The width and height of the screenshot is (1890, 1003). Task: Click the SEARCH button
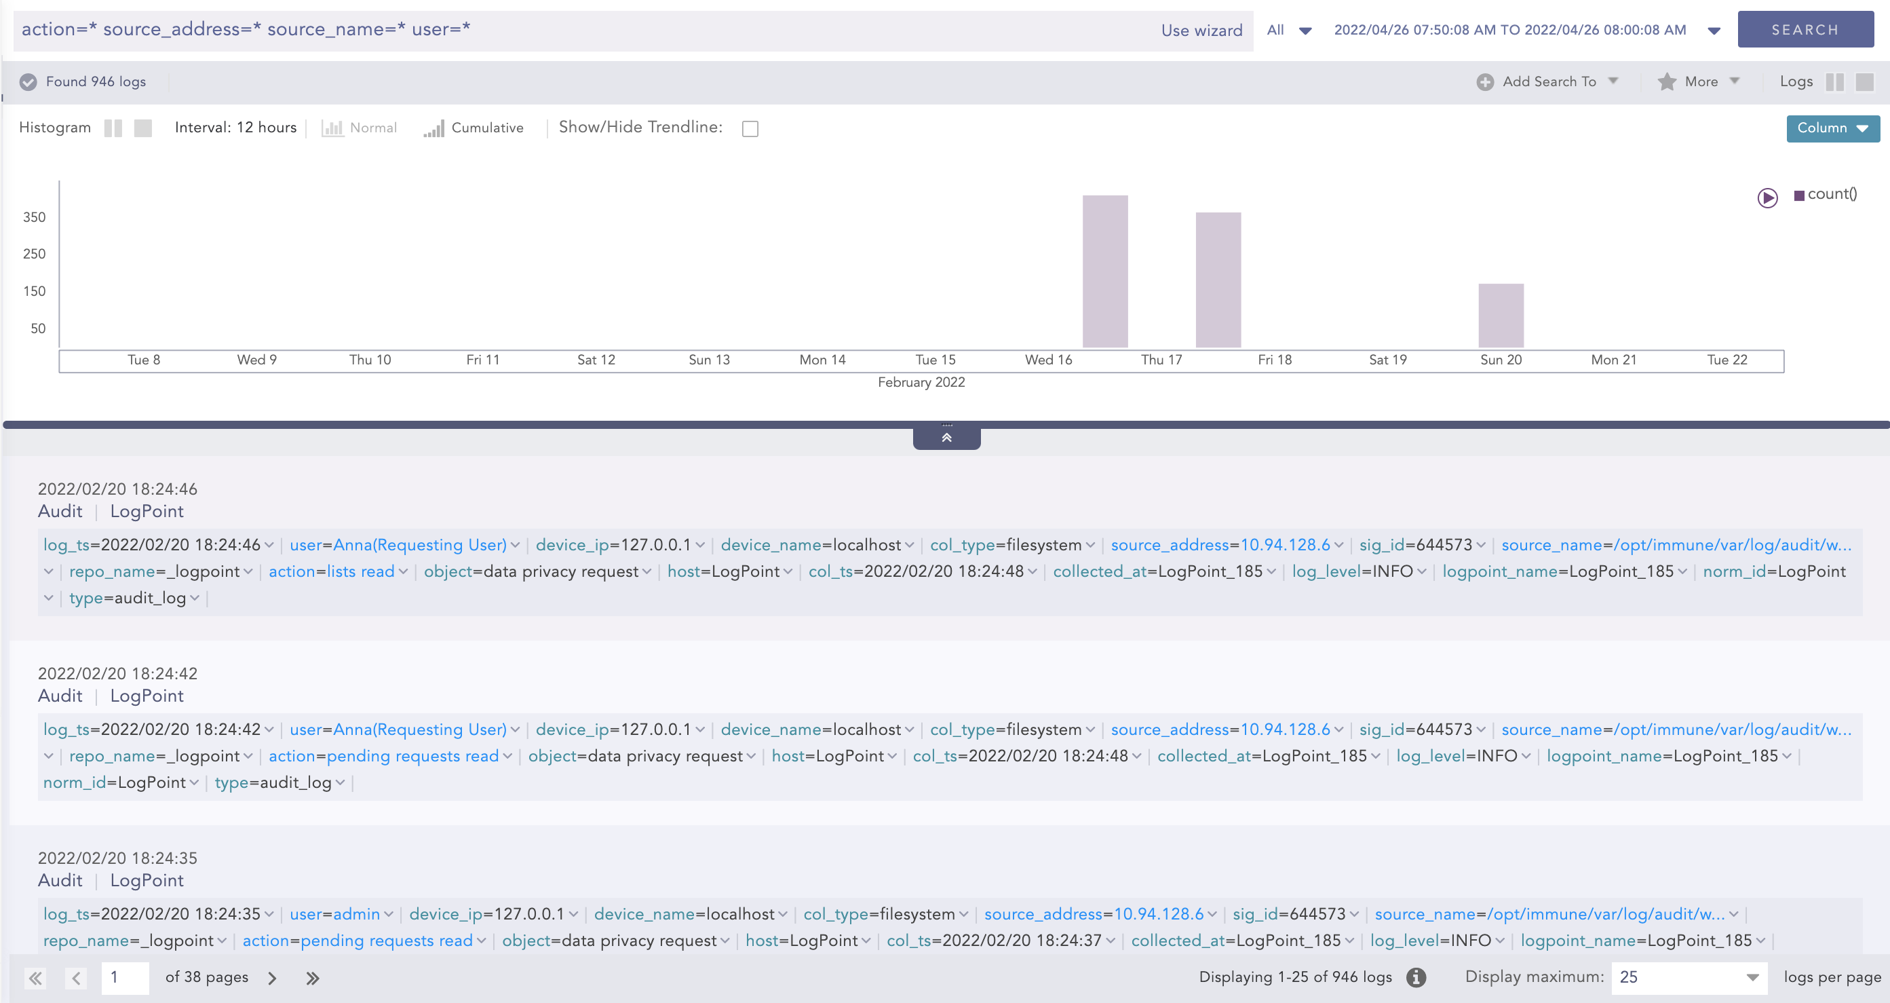click(1806, 29)
